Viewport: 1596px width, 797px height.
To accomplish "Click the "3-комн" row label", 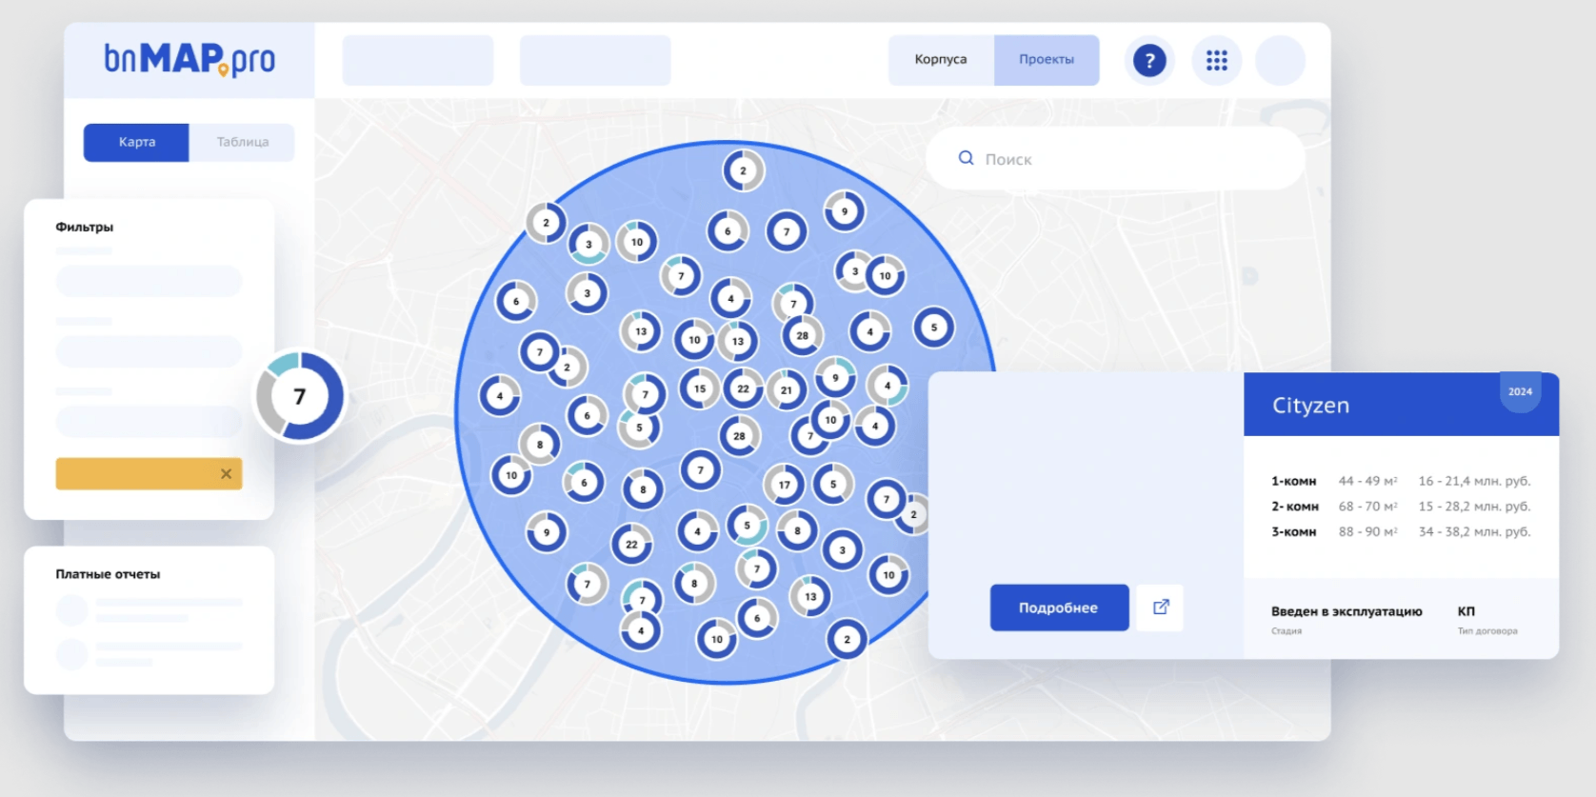I will coord(1293,532).
